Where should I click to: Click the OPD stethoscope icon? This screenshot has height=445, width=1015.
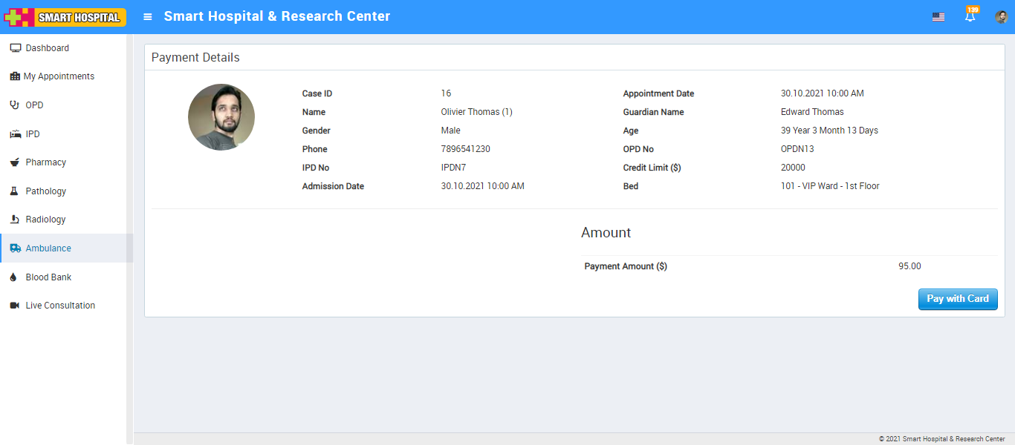(15, 105)
